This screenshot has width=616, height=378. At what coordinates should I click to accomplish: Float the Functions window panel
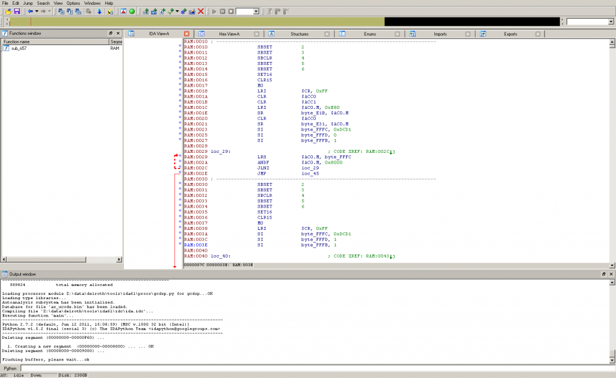click(111, 34)
